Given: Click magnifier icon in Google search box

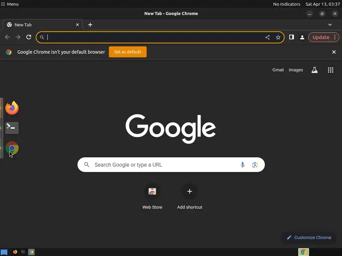Looking at the screenshot, I should coord(87,165).
